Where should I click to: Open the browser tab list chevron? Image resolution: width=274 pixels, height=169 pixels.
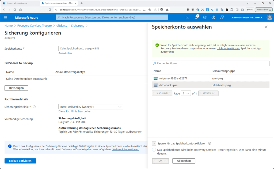coord(248,3)
